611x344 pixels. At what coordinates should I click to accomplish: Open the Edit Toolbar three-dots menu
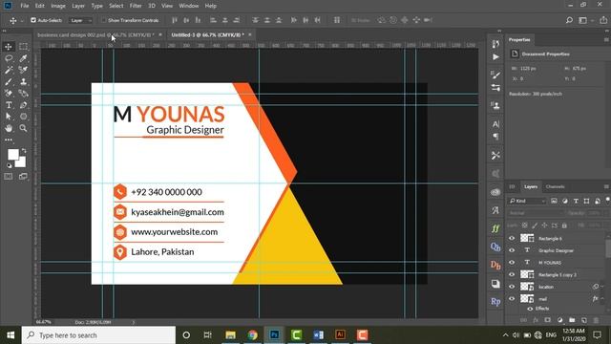[x=9, y=140]
